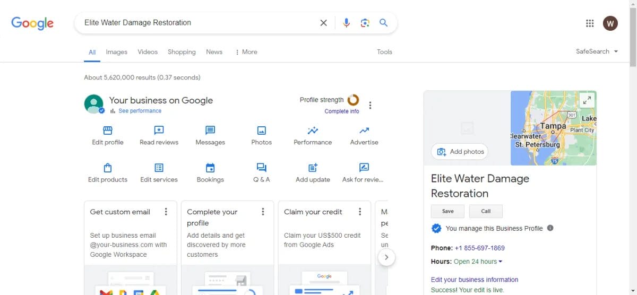Click Edit your business information link
637x295 pixels.
(x=475, y=280)
